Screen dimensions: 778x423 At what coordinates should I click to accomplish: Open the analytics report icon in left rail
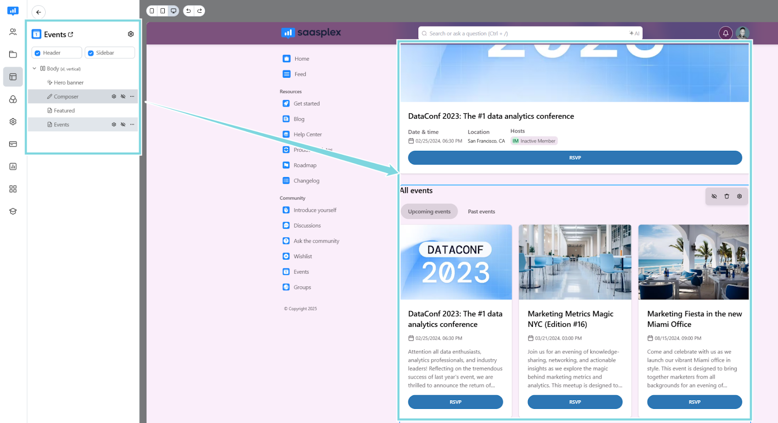click(13, 166)
